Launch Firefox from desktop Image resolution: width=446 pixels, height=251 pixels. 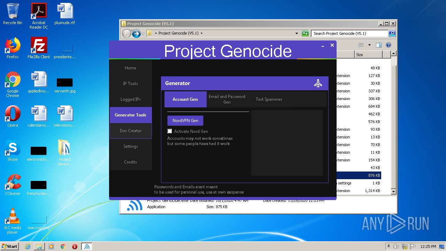13,48
